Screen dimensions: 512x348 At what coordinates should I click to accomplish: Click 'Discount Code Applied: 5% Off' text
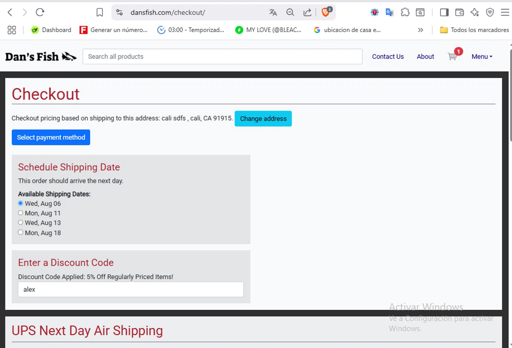pyautogui.click(x=96, y=277)
